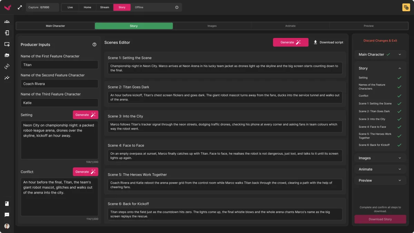Click the Scene 3 description text box
414x233 pixels.
pyautogui.click(x=225, y=126)
